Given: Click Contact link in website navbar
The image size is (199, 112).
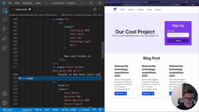Looking at the screenshot, I should (x=158, y=10).
